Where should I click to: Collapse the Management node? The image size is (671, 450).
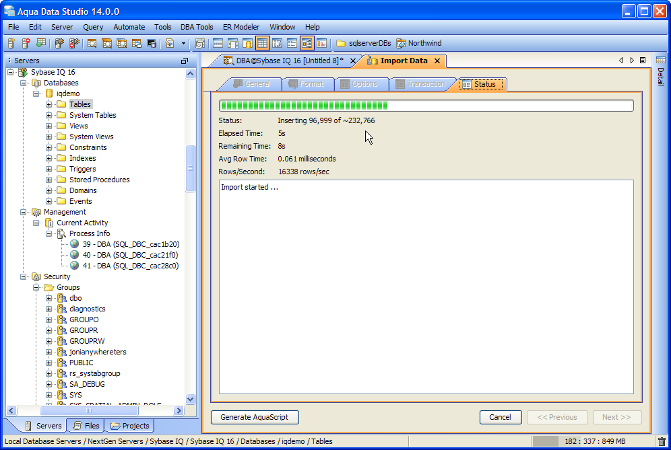(x=24, y=212)
